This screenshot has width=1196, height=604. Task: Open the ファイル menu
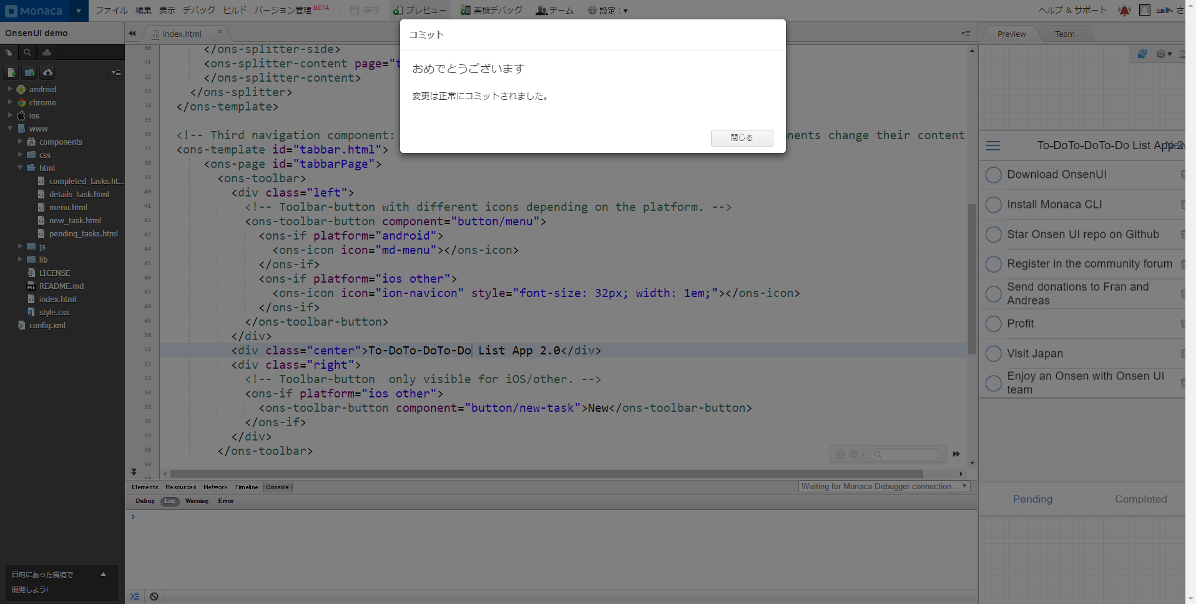111,11
